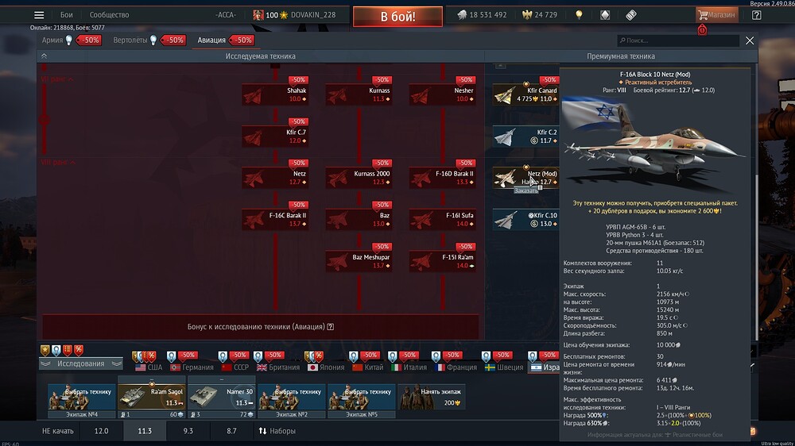795x446 pixels.
Task: Select the Baz Meshupar aircraft
Action: pyautogui.click(x=359, y=261)
